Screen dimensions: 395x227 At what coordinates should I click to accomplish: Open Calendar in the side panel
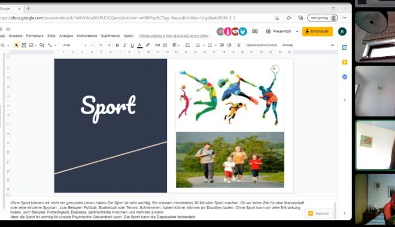[345, 48]
